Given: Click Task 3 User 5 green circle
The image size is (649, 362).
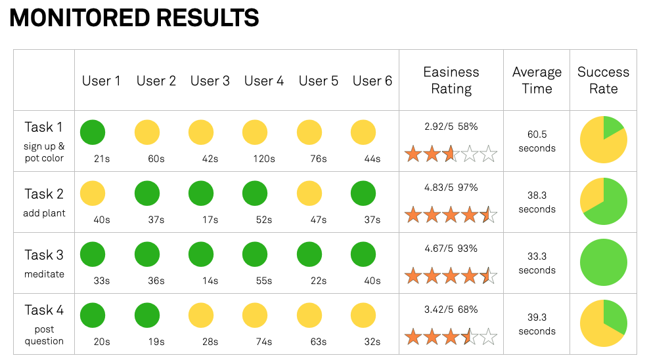Looking at the screenshot, I should (x=309, y=254).
